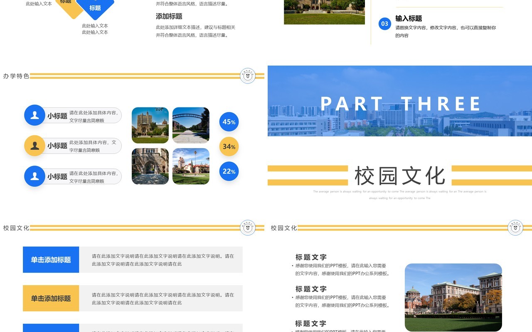This screenshot has width=532, height=332.
Task: Open the Gothic tower campus photo thumbnail
Action: click(150, 125)
